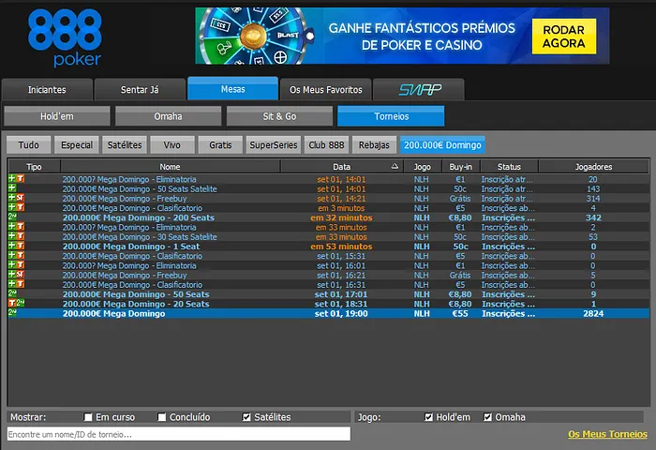The image size is (656, 450).
Task: Switch to the Sentar Já tab
Action: 140,90
